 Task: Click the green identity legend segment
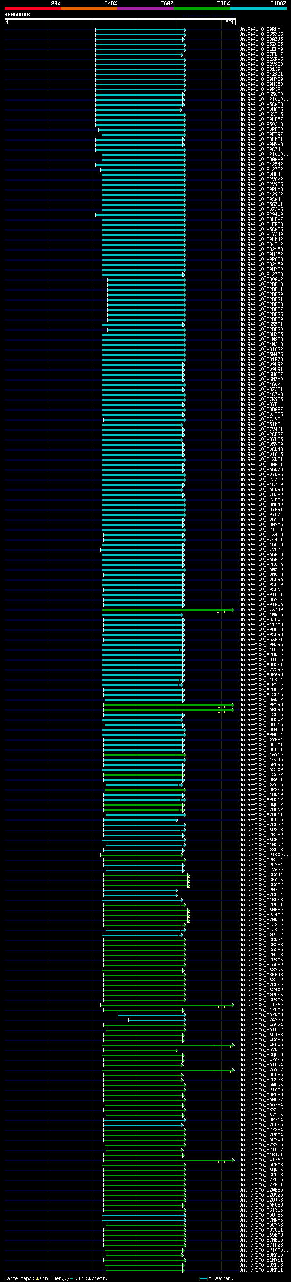click(x=202, y=8)
